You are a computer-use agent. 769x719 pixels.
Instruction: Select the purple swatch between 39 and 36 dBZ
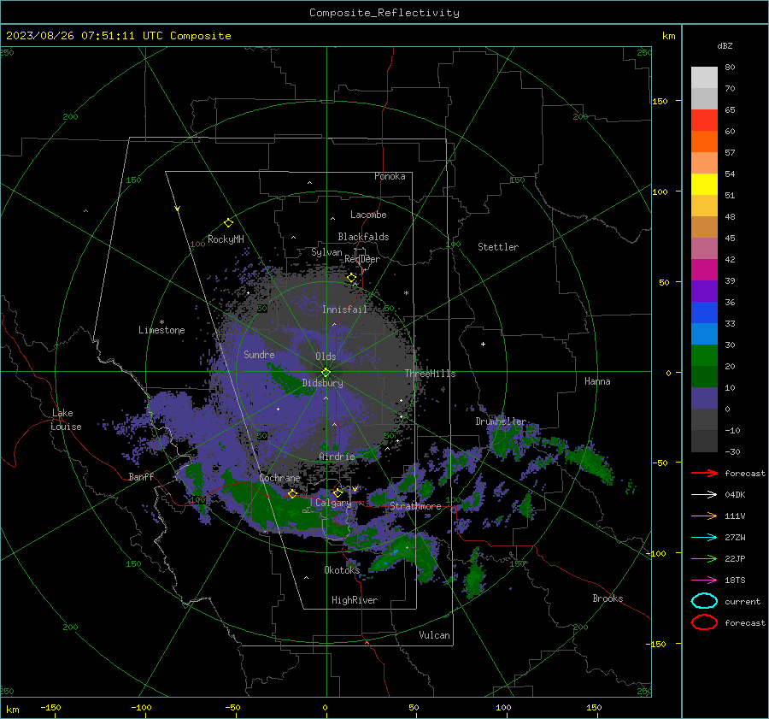point(704,291)
